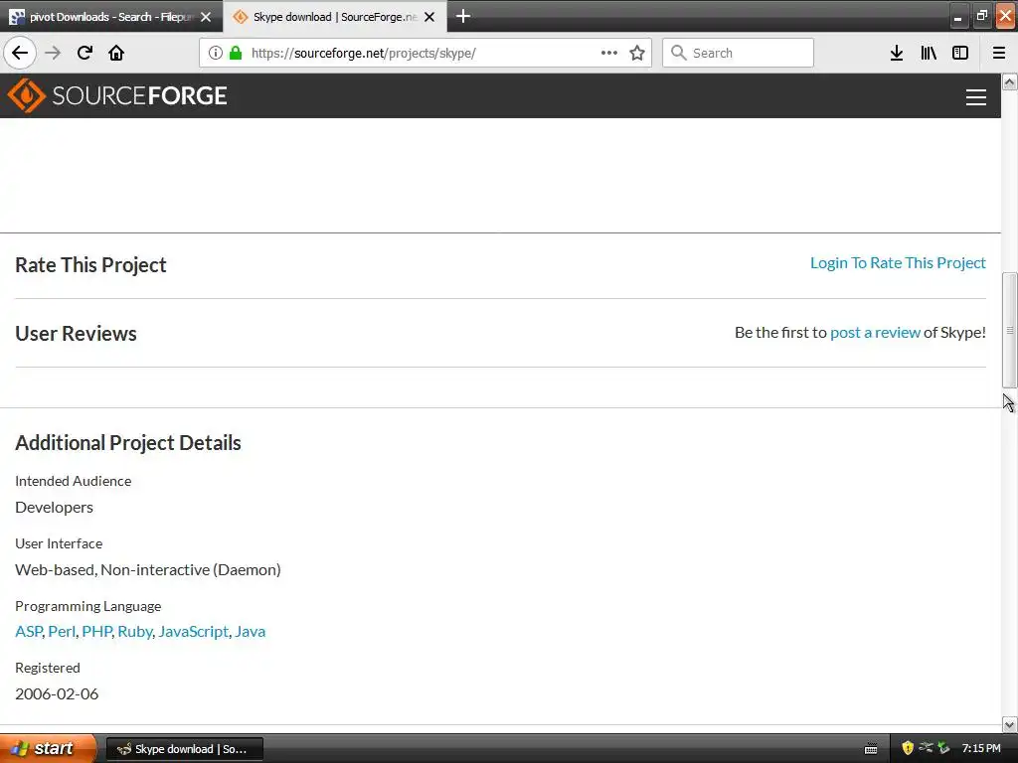Open the SourceForge site hamburger menu

point(976,97)
